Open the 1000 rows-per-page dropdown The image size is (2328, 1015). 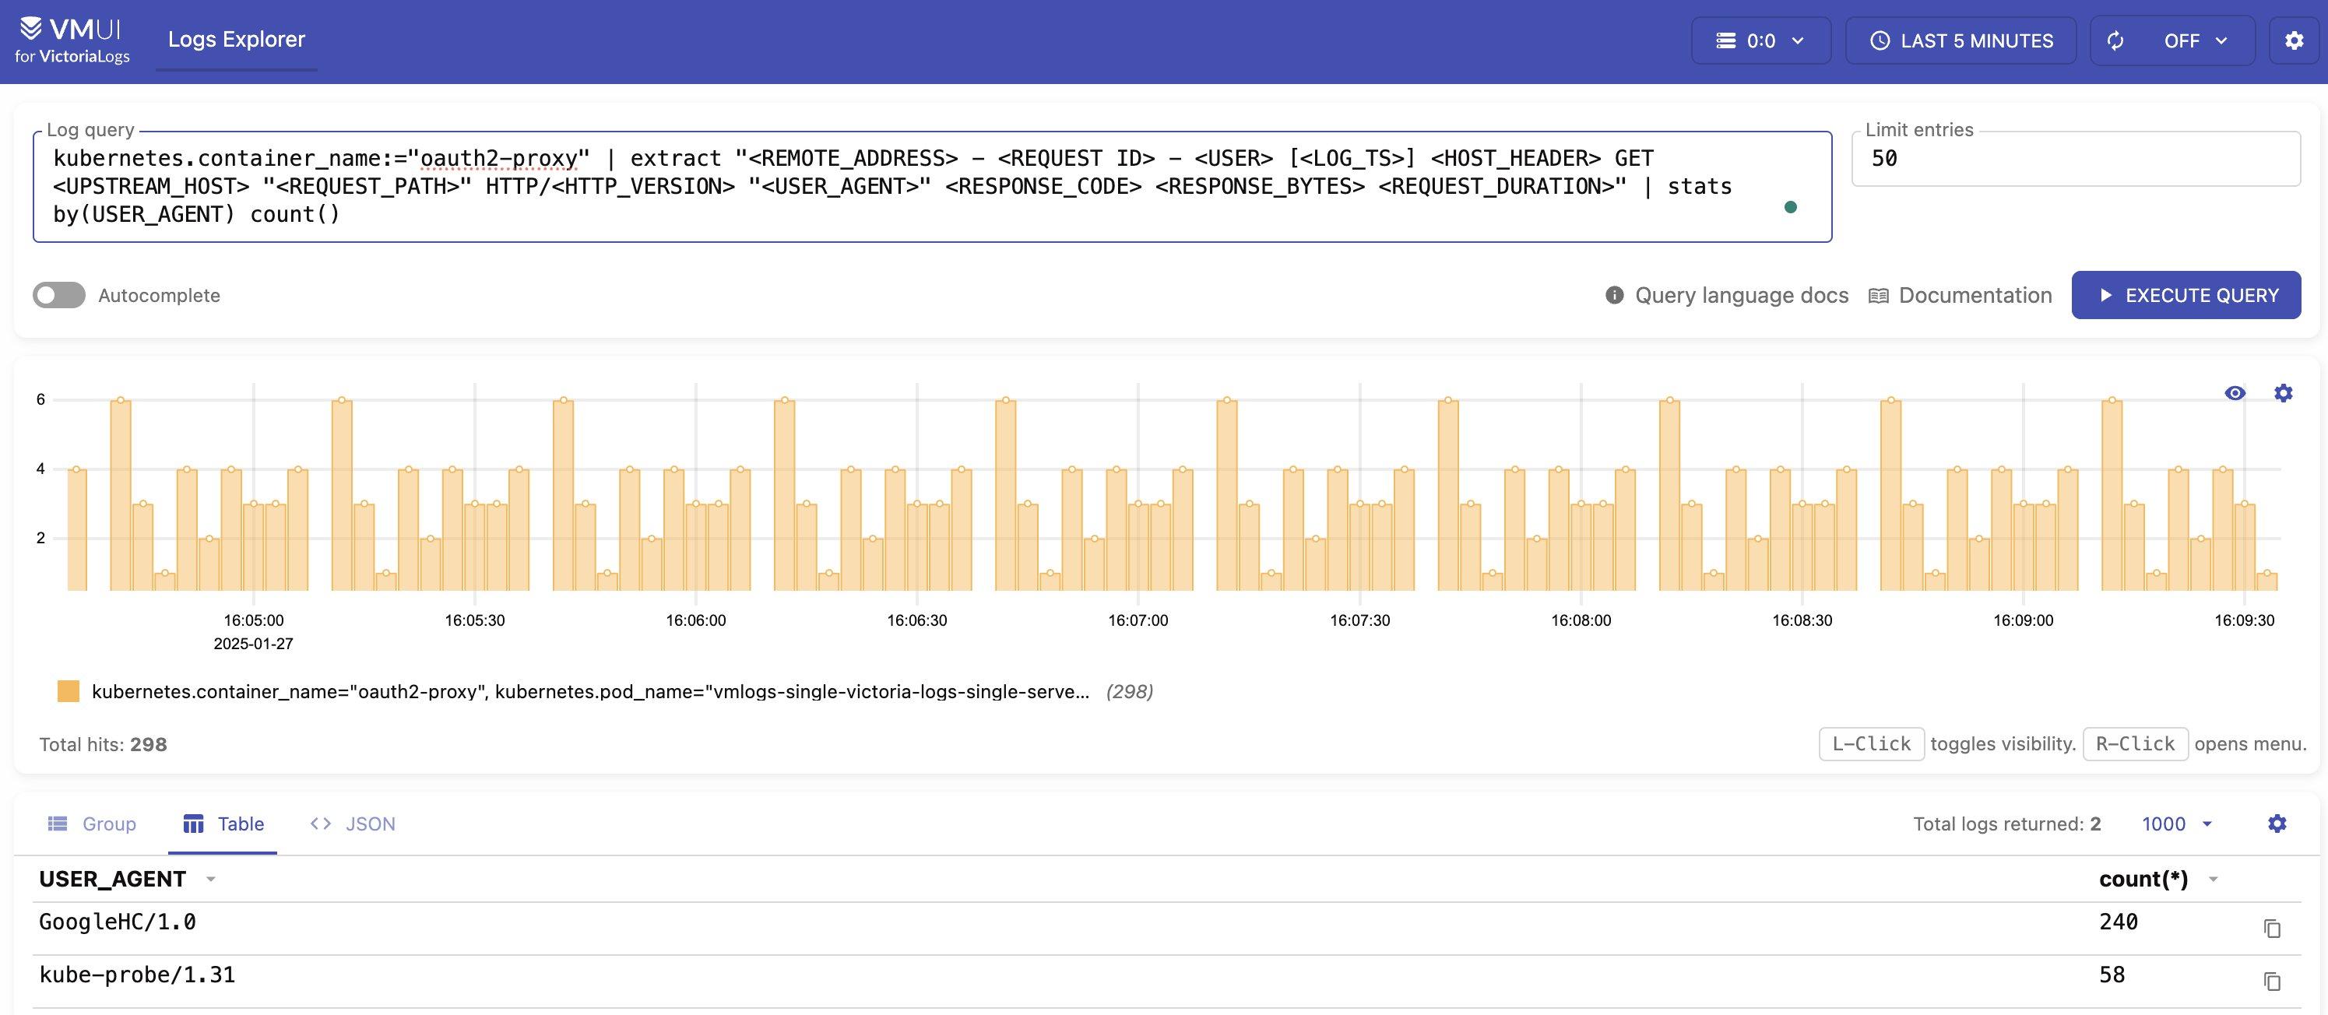[x=2176, y=824]
